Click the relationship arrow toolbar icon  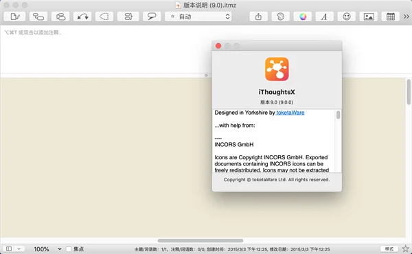coord(82,16)
